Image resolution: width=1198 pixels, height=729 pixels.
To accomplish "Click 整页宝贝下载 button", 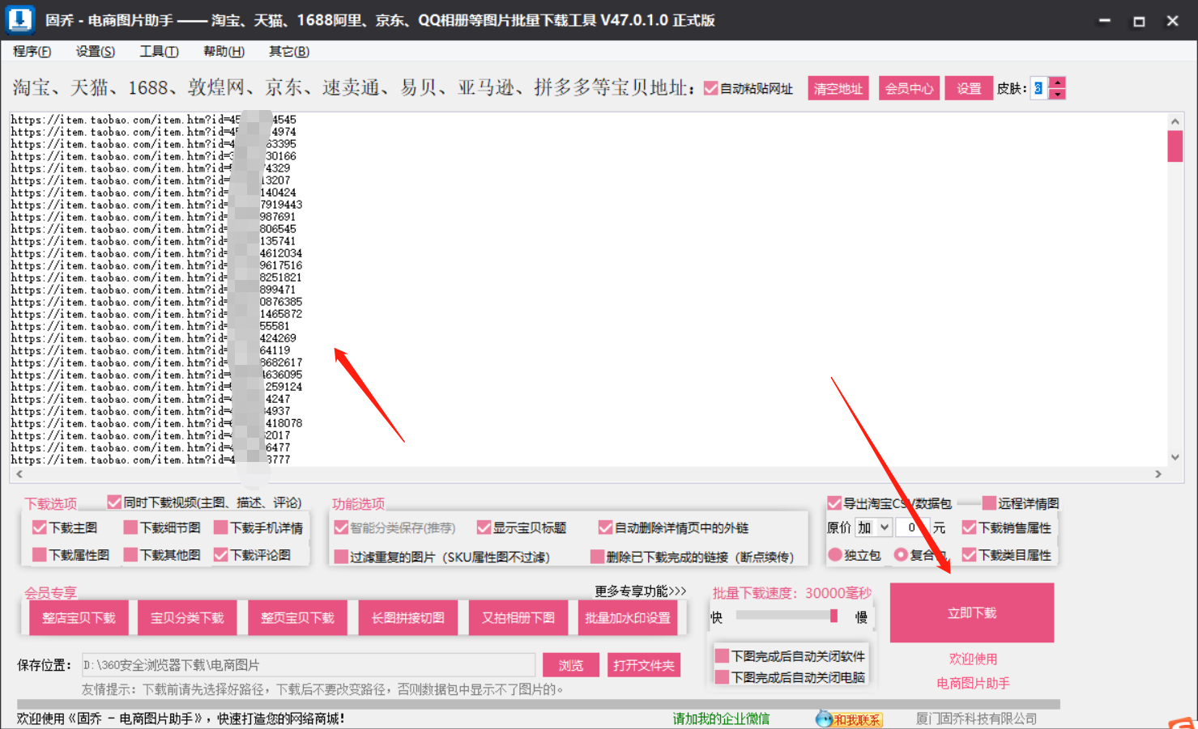I will coord(297,617).
